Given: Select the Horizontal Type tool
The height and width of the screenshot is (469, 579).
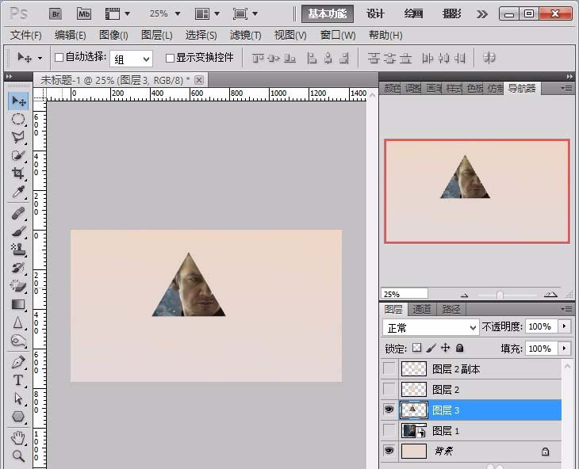Looking at the screenshot, I should pos(17,380).
